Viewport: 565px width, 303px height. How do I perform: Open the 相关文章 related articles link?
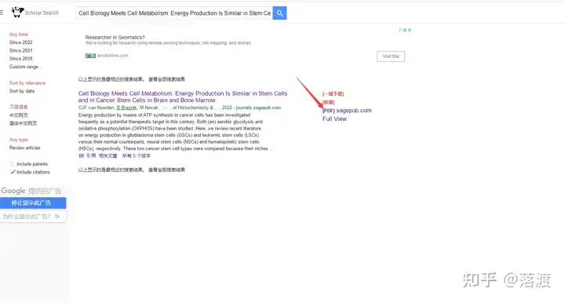(x=108, y=156)
